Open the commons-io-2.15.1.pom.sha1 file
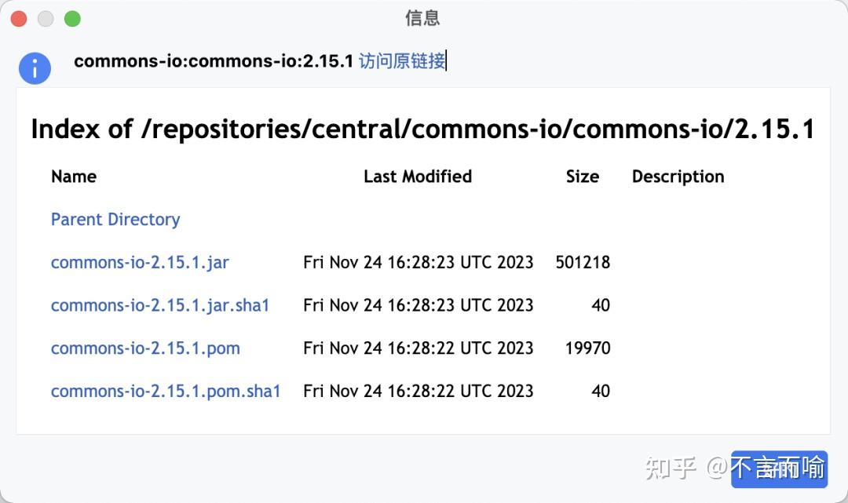 point(166,391)
